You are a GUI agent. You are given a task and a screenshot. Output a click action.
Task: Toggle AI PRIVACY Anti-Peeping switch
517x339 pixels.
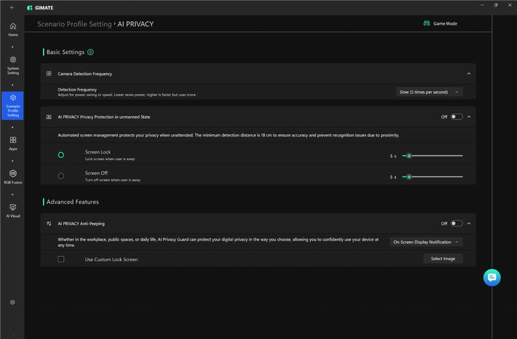click(456, 223)
